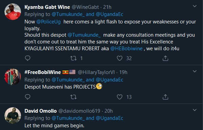Screen dimensions: 203x130
Task: Visit the @Tumukunde_ mention in the tweet body
Action: [x=84, y=35]
